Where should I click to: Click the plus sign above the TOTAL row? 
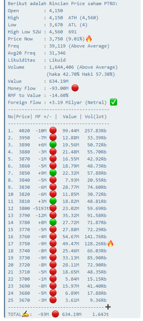[108, 307]
